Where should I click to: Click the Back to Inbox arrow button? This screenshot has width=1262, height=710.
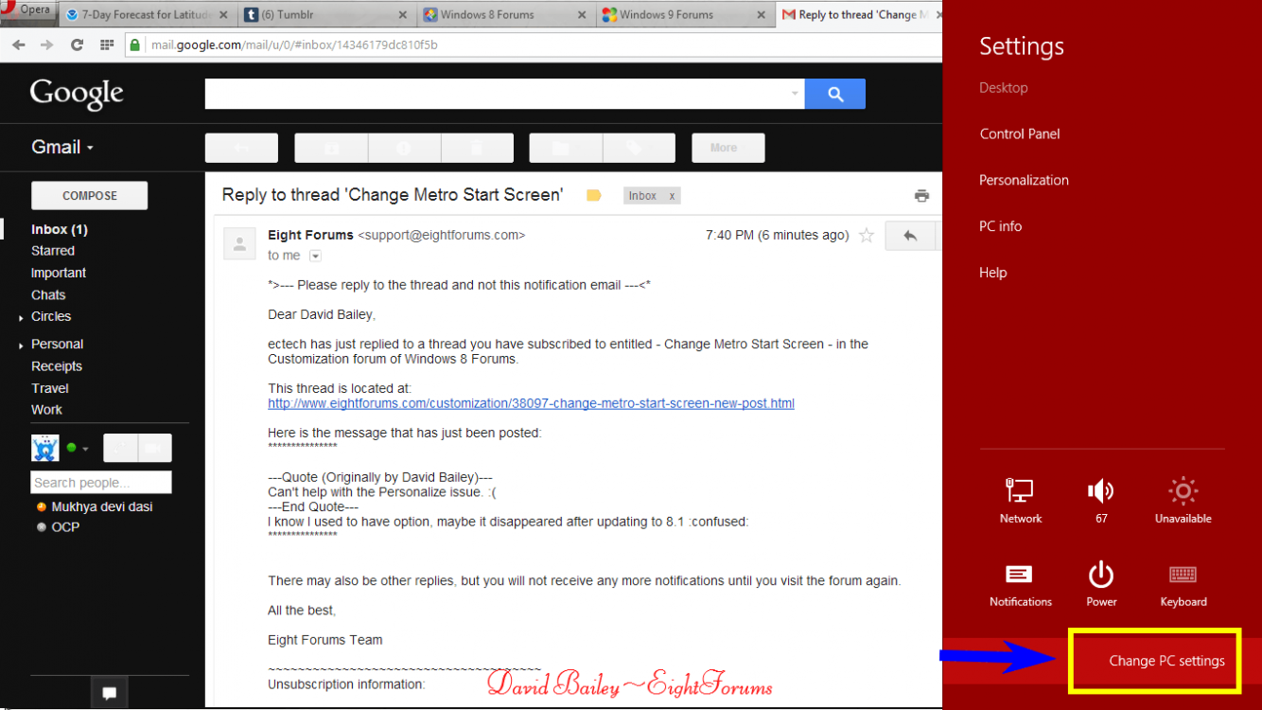pos(241,148)
